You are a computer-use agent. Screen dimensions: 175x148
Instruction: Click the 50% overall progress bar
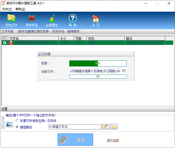point(98,63)
